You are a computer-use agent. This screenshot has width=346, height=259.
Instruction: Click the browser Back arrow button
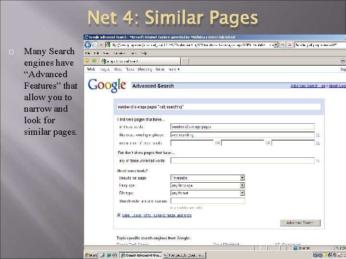coord(88,45)
